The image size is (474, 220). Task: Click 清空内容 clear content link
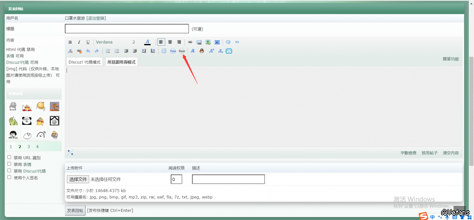[x=451, y=153]
